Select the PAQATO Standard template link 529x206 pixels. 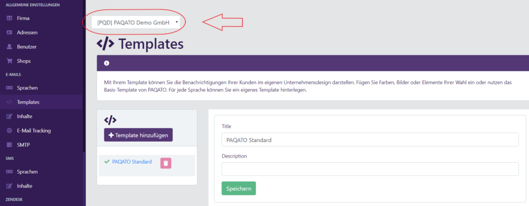[x=132, y=162]
